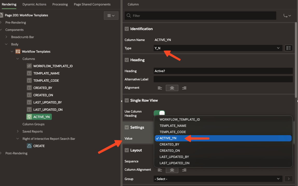Collapse the Settings section
Screen dimensions: 298x186
pyautogui.click(x=126, y=127)
